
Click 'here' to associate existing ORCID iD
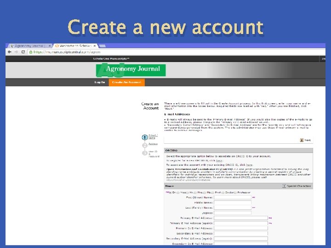(249, 165)
